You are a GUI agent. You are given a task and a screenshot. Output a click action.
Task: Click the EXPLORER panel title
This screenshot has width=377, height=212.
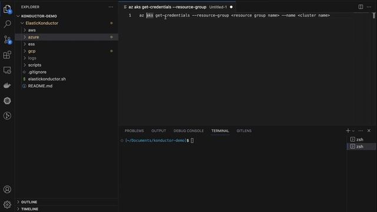click(x=30, y=7)
